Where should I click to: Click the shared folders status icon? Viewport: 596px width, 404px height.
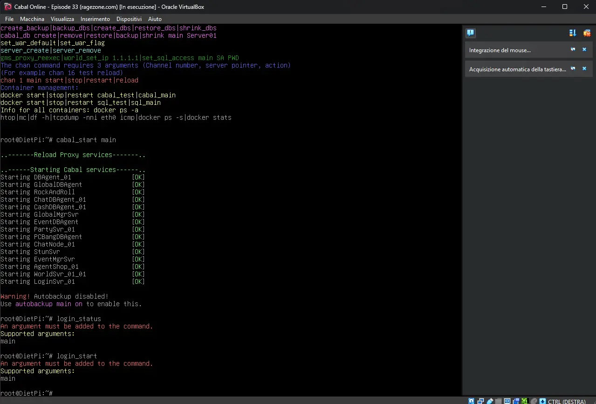click(499, 401)
